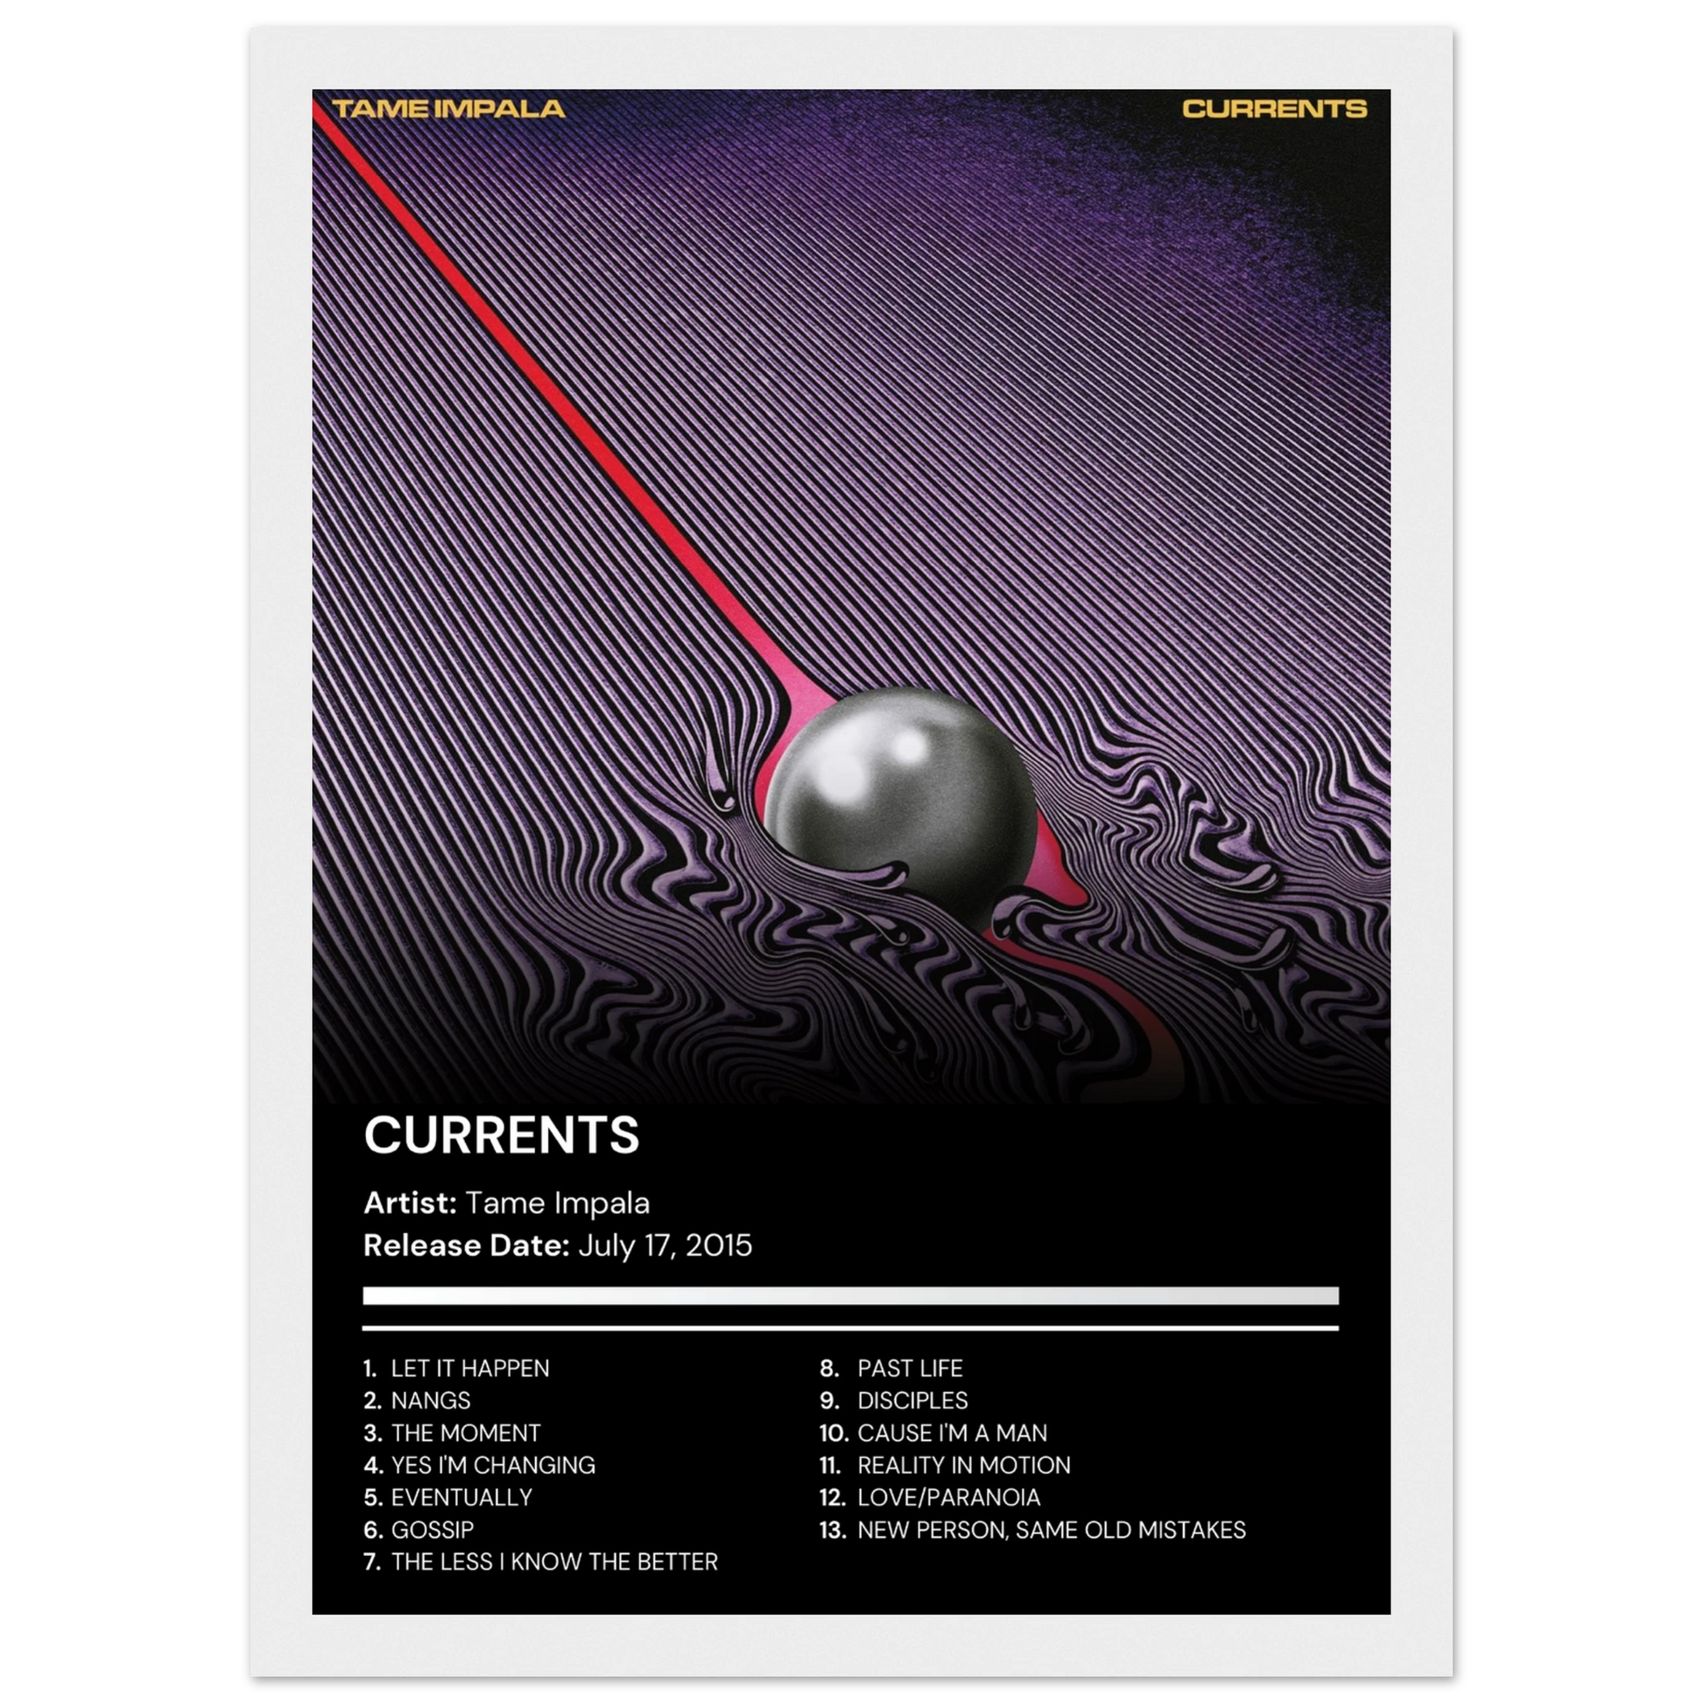The width and height of the screenshot is (1704, 1704).
Task: Select track 13 NEW PERSON, SAME OLD MISTAKES
Action: coord(1051,1530)
